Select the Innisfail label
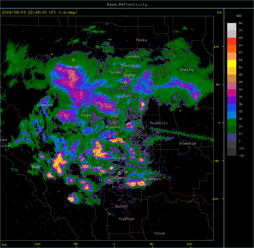Image resolution: width=254 pixels, height=248 pixels. (122, 96)
